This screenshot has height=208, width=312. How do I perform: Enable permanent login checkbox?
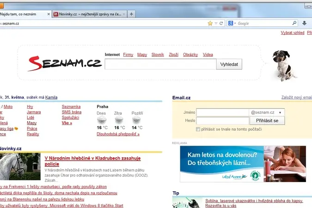tap(198, 129)
